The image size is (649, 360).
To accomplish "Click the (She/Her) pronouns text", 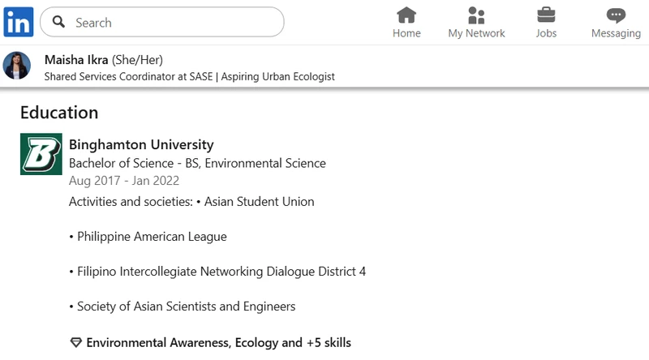I will pyautogui.click(x=137, y=60).
